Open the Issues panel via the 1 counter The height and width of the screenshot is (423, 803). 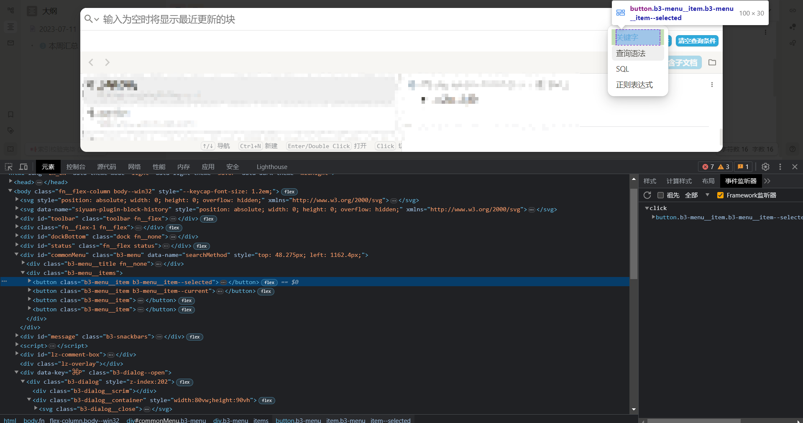point(742,167)
